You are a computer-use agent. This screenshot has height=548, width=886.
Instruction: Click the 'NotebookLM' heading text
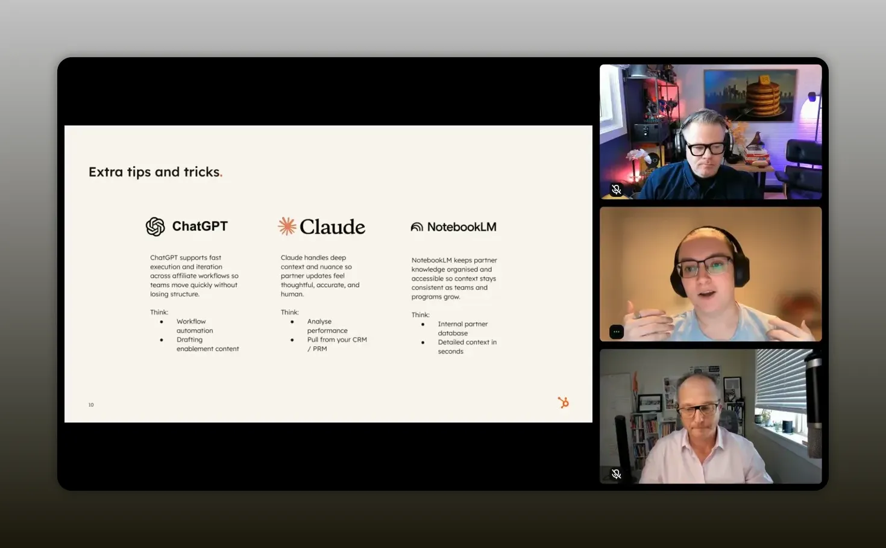tap(462, 227)
